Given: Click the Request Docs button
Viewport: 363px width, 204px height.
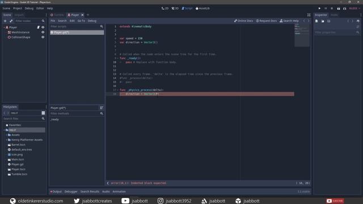Looking at the screenshot, I should click(266, 21).
